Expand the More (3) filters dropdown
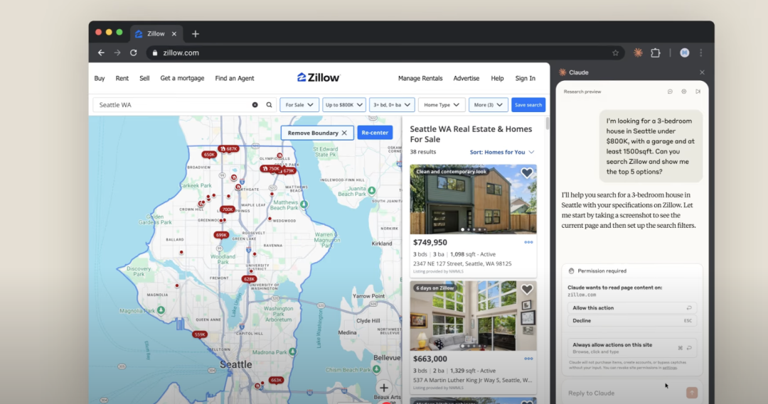 point(489,104)
